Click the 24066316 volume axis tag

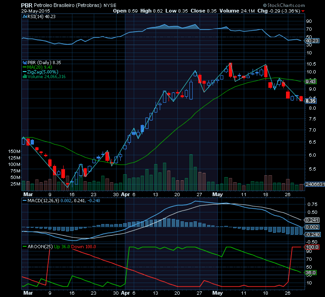(x=315, y=185)
